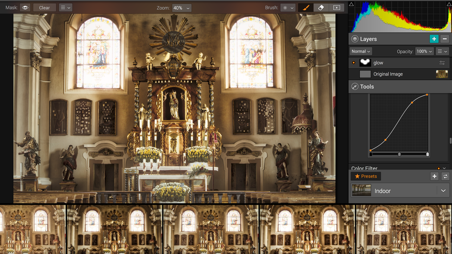
Task: Toggle visibility dot of glow layer
Action: (354, 62)
